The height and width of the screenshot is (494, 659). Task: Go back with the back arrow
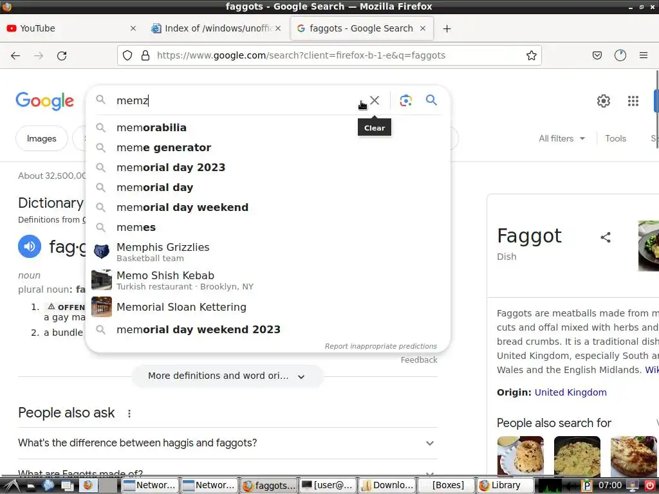click(15, 55)
